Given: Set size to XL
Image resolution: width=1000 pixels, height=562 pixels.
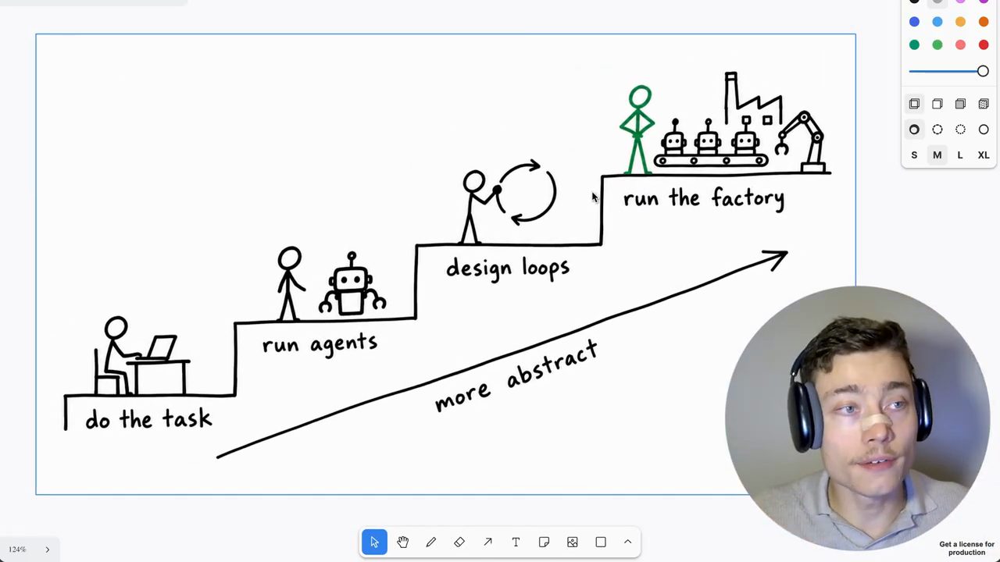Looking at the screenshot, I should pyautogui.click(x=984, y=155).
